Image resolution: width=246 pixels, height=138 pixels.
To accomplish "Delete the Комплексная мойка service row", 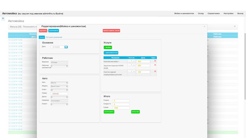I will coord(155,61).
